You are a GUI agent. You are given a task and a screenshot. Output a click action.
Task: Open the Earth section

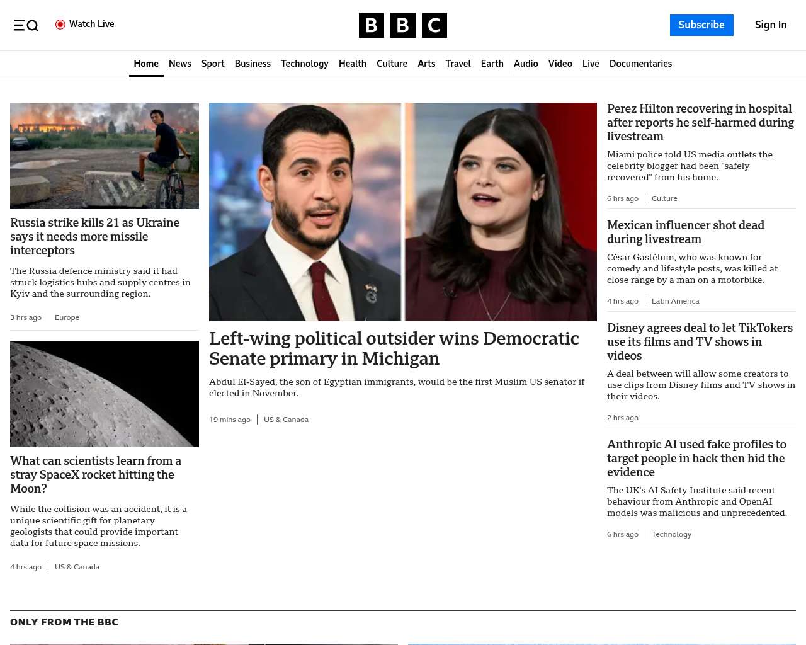pyautogui.click(x=492, y=64)
